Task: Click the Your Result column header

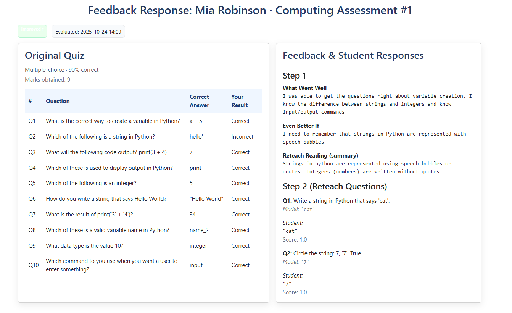Action: pyautogui.click(x=240, y=101)
